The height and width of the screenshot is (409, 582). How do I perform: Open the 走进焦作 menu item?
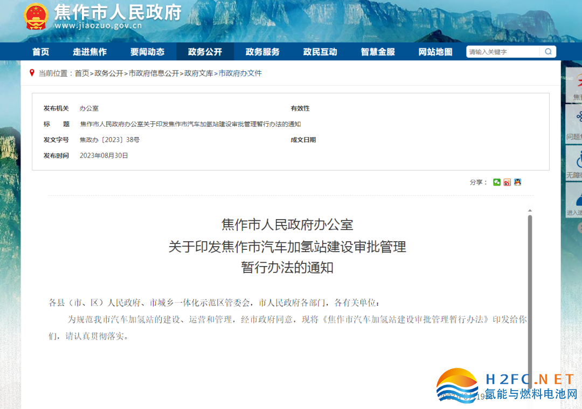click(x=90, y=52)
